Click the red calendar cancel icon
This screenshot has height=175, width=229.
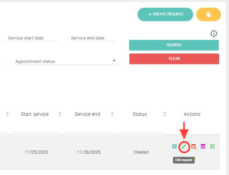pos(194,147)
